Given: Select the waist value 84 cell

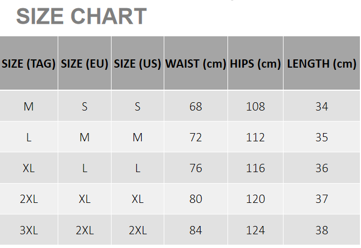Looking at the screenshot, I should [x=196, y=229].
